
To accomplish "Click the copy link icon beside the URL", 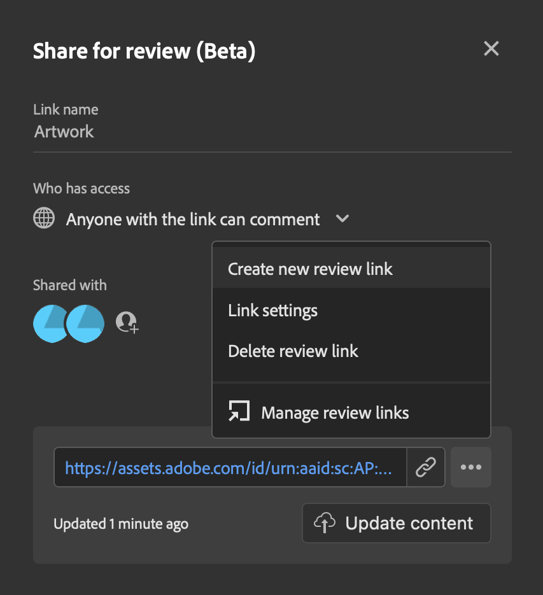I will point(426,467).
